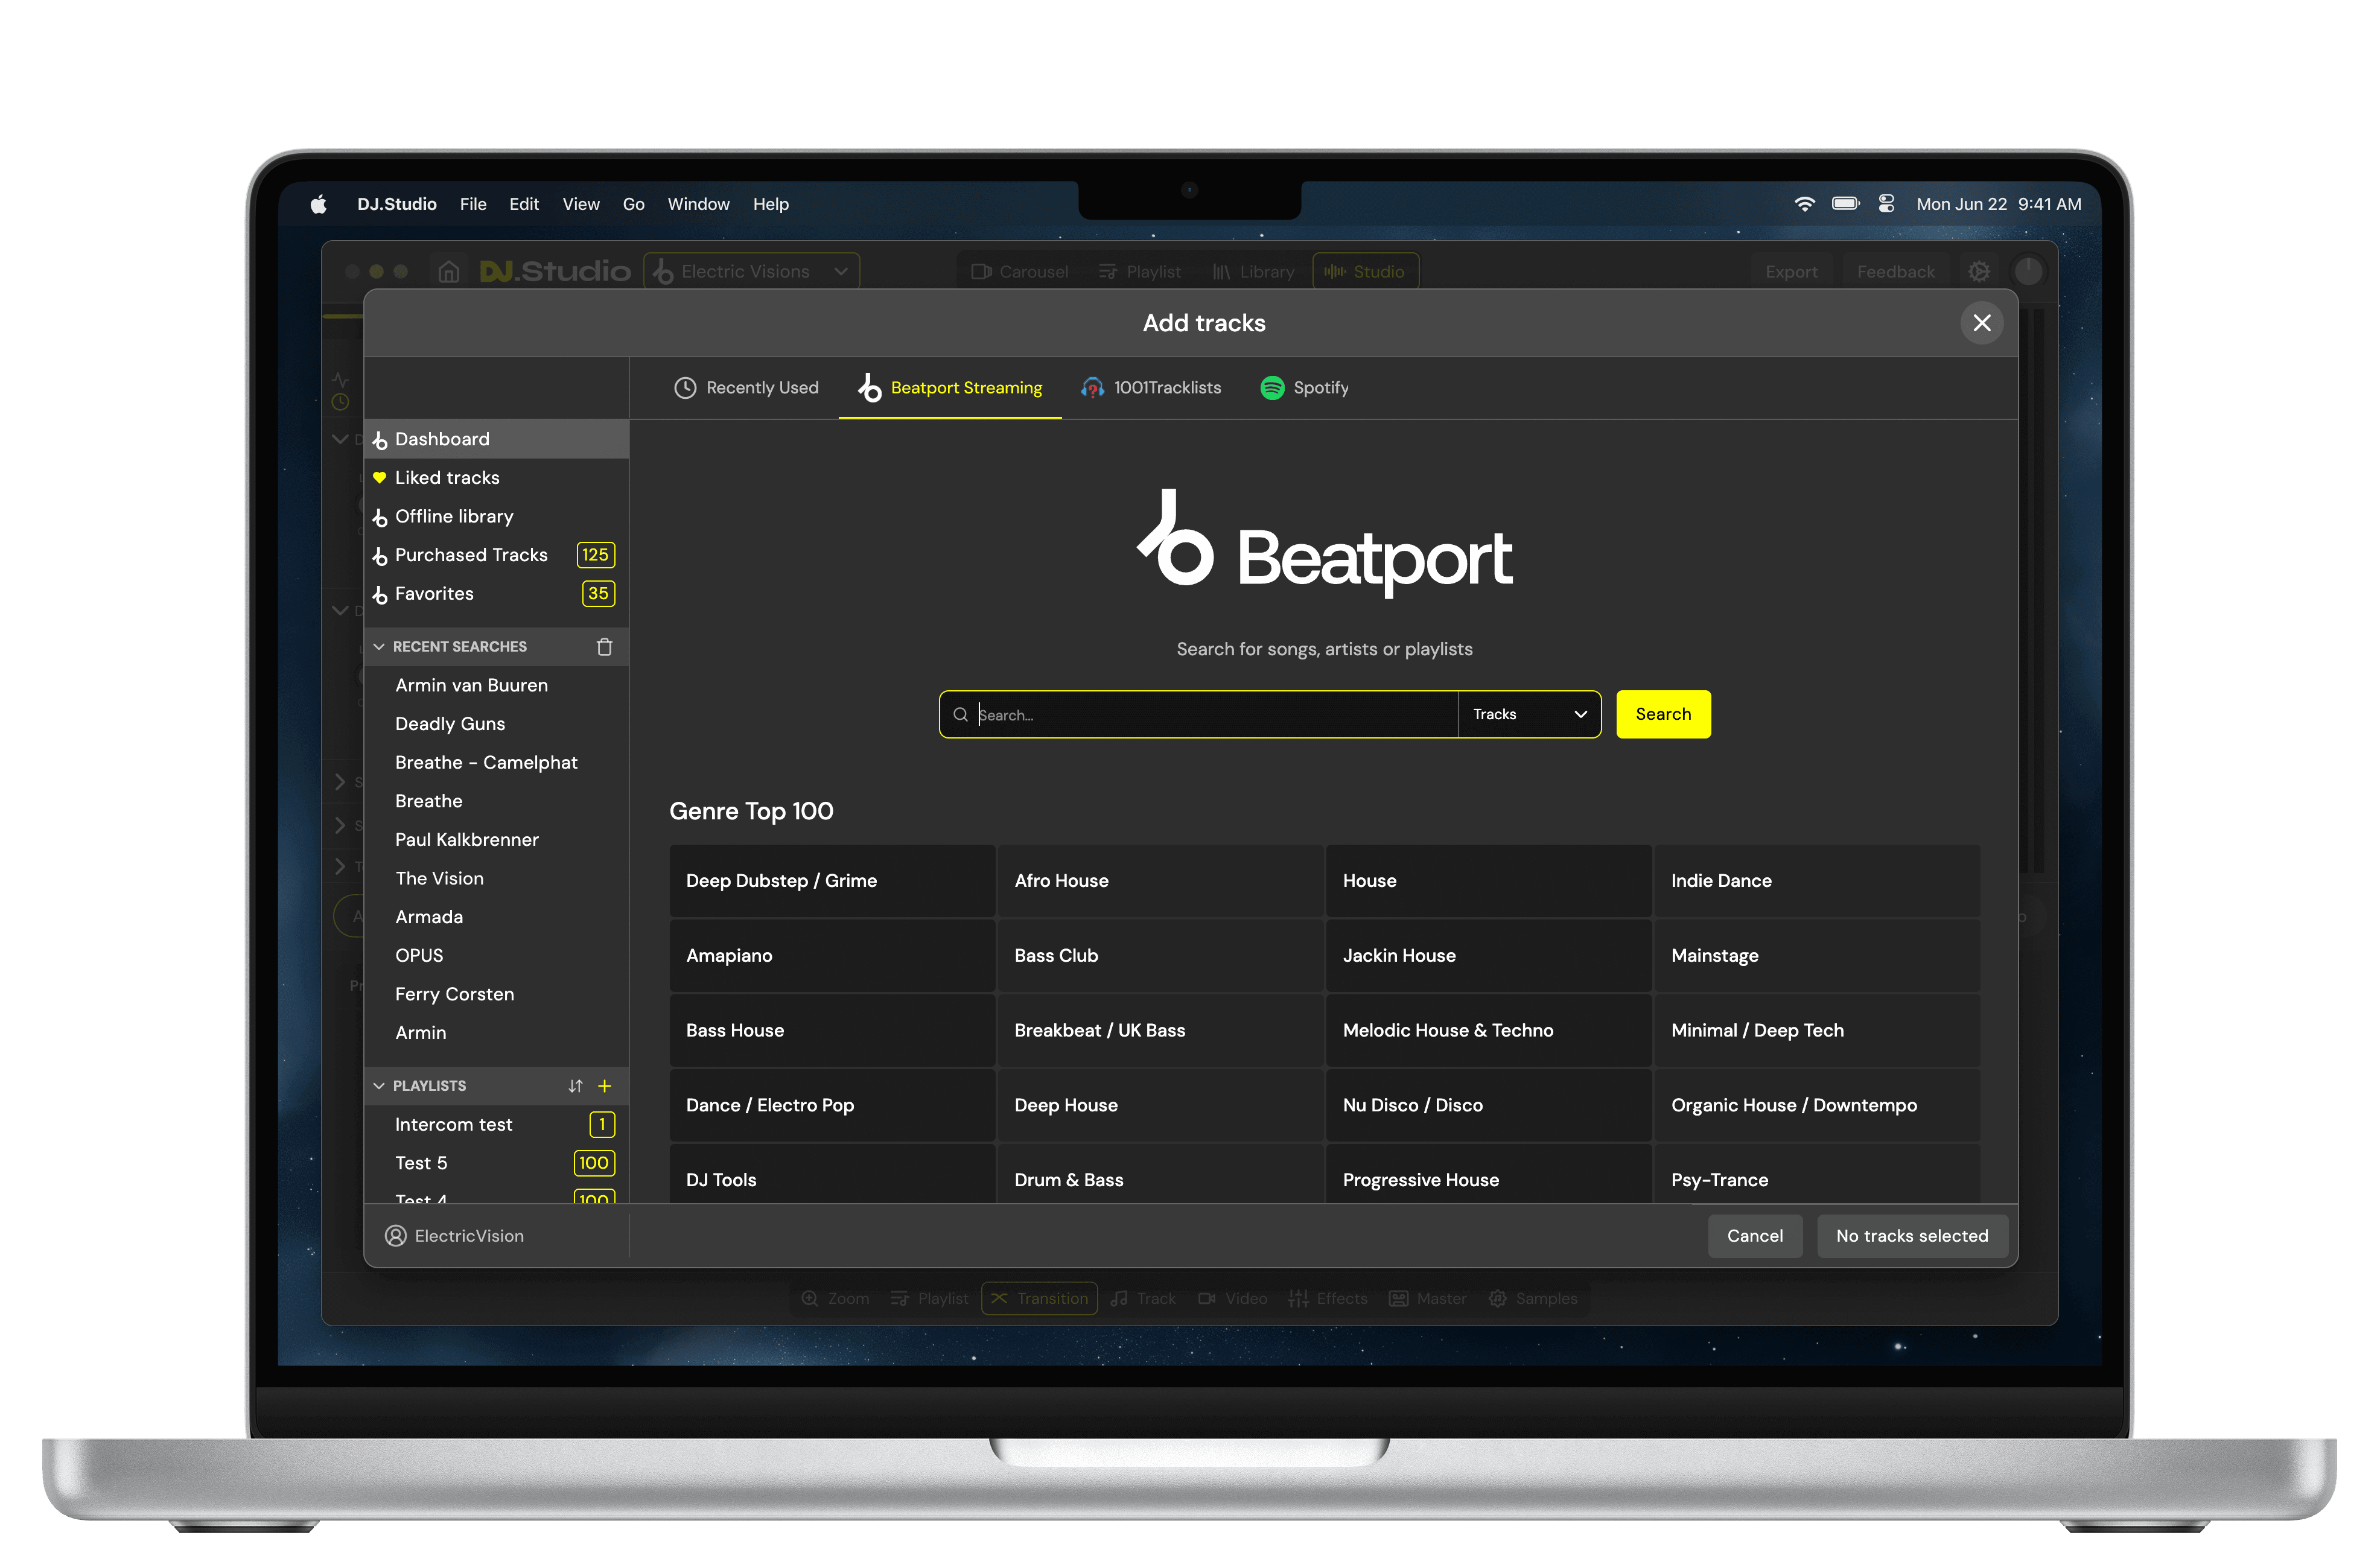Collapse the Recent Searches section
This screenshot has width=2380, height=1547.
click(379, 647)
